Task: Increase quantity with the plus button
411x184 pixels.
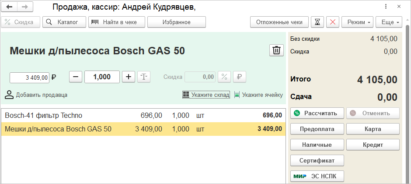Action: point(128,77)
